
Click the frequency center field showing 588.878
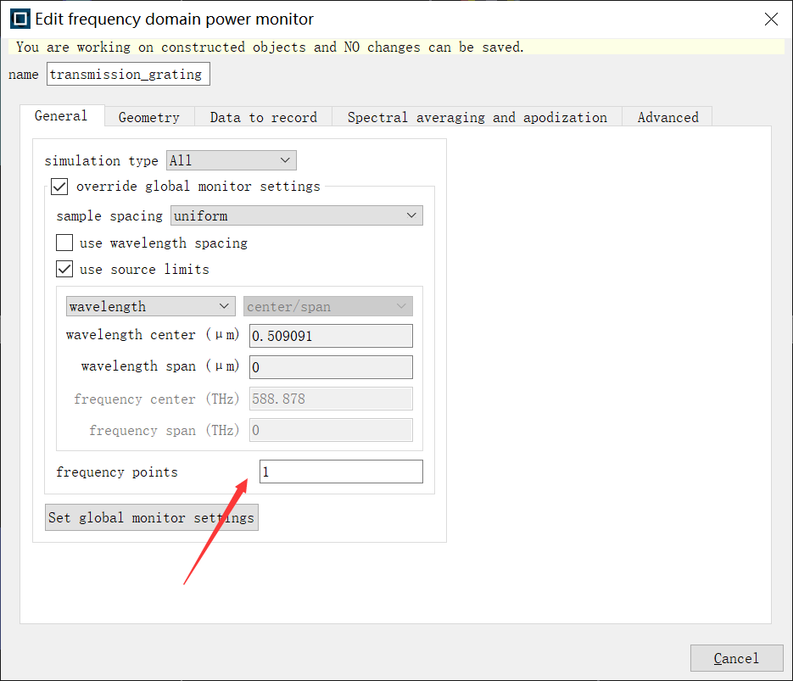(x=331, y=399)
